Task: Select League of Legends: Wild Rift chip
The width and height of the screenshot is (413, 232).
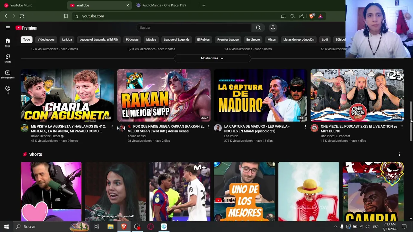Action: click(99, 40)
